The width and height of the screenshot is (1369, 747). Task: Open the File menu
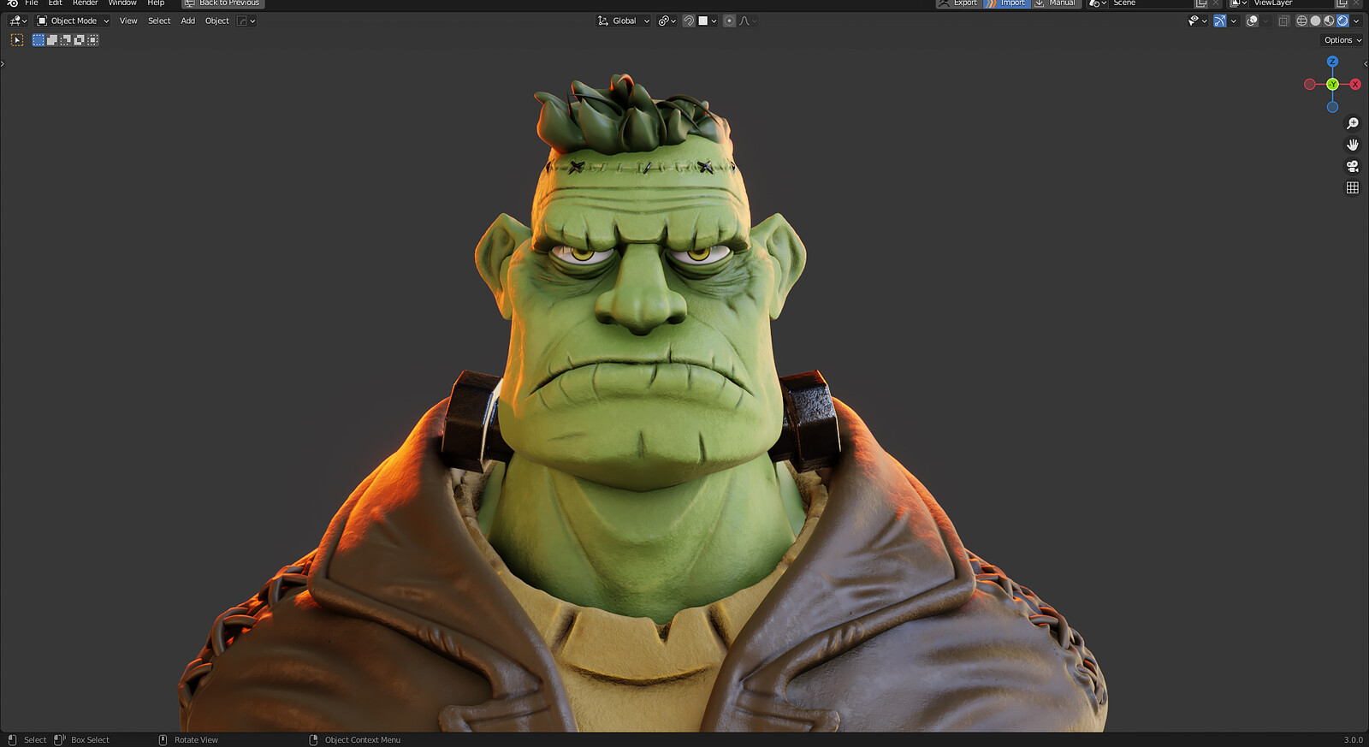pyautogui.click(x=32, y=3)
